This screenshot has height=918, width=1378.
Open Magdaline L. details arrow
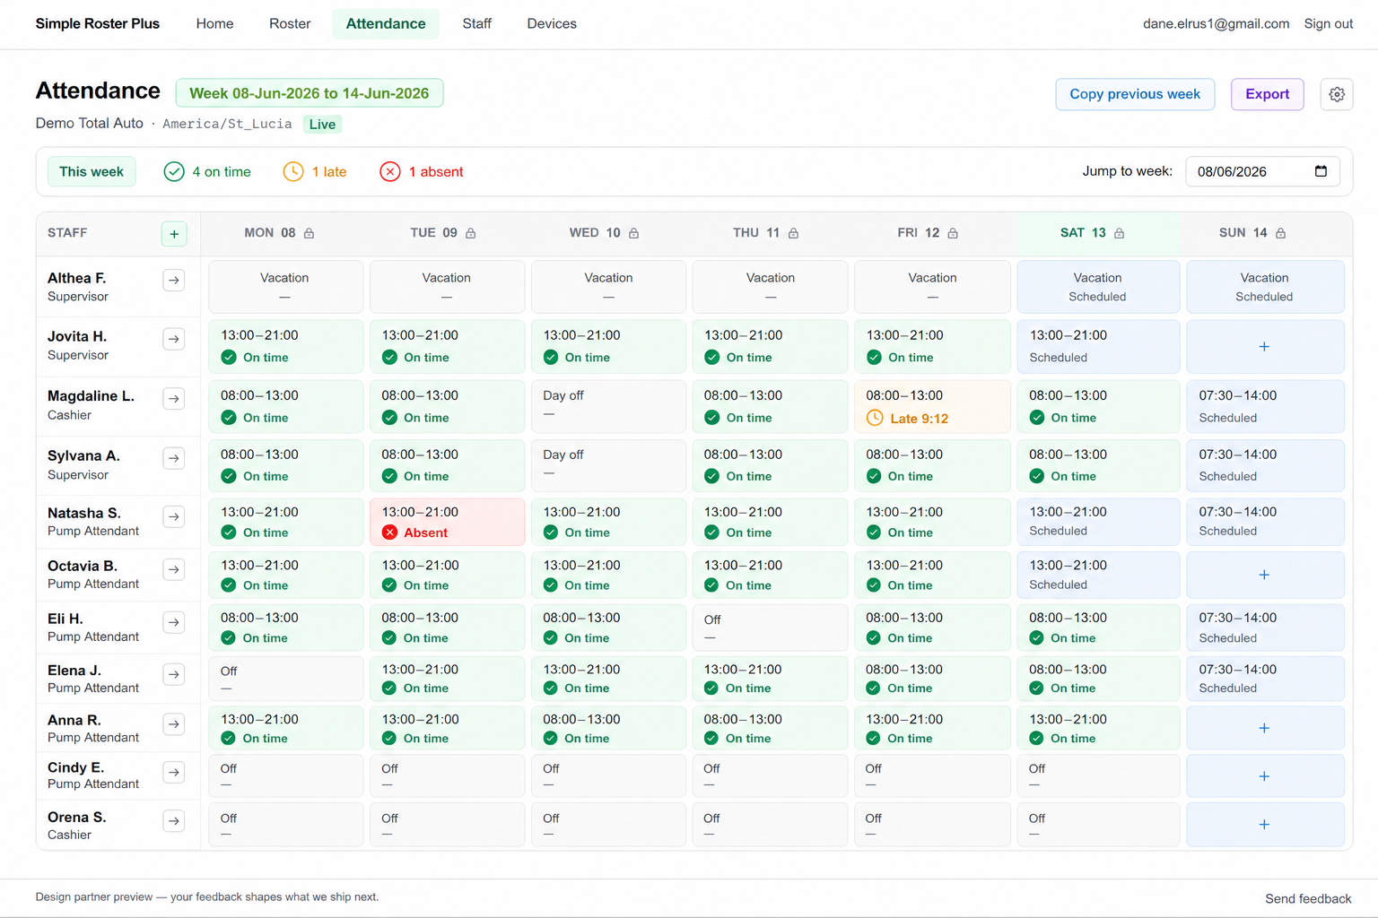[174, 399]
